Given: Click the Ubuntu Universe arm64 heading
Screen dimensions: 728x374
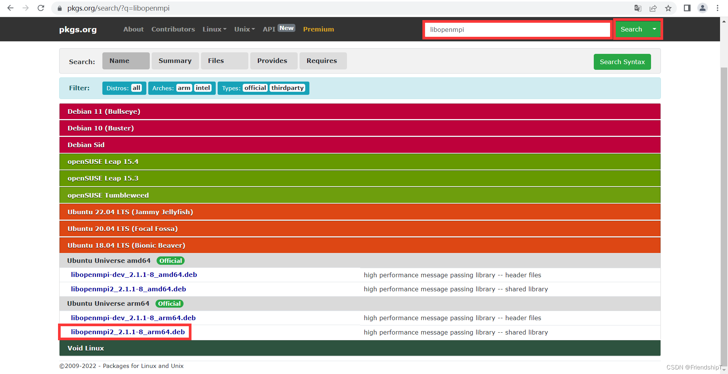Looking at the screenshot, I should pyautogui.click(x=108, y=303).
